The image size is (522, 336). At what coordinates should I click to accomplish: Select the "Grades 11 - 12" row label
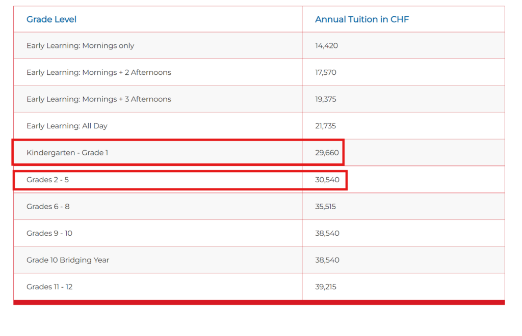coord(49,287)
